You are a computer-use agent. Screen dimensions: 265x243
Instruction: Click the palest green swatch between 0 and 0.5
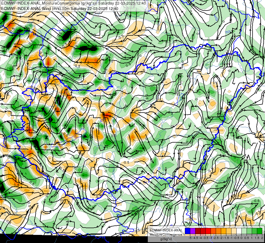pyautogui.click(x=244, y=231)
